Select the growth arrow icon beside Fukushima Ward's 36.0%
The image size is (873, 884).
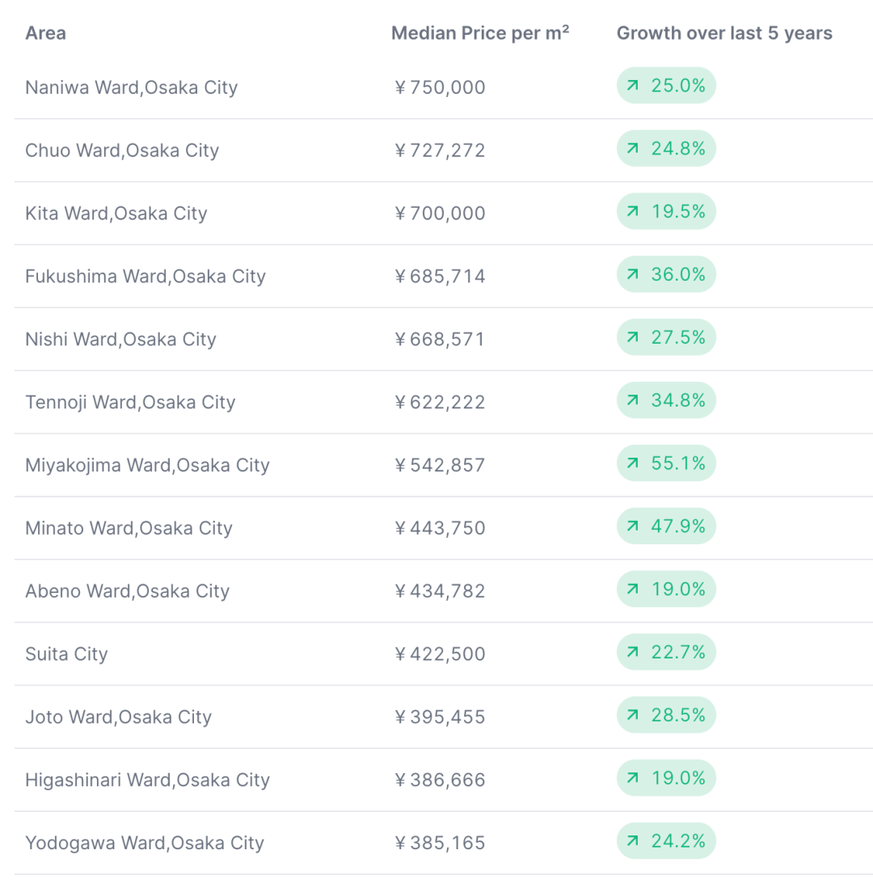pyautogui.click(x=632, y=274)
